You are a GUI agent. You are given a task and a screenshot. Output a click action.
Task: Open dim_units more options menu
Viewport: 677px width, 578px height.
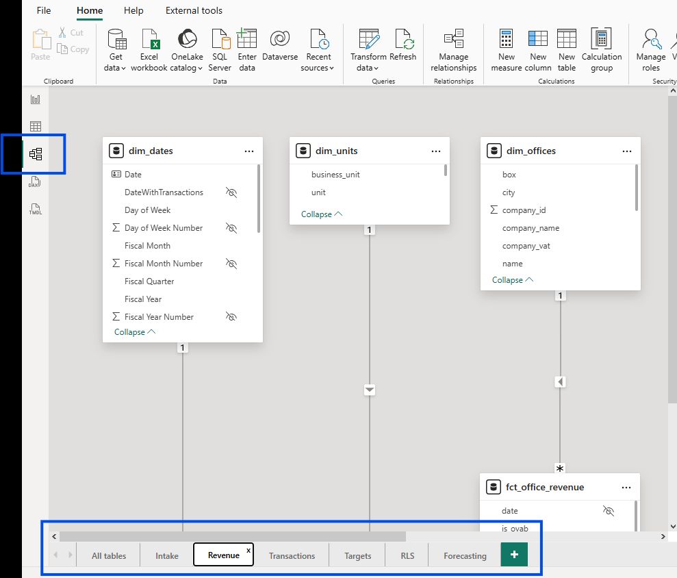[436, 151]
